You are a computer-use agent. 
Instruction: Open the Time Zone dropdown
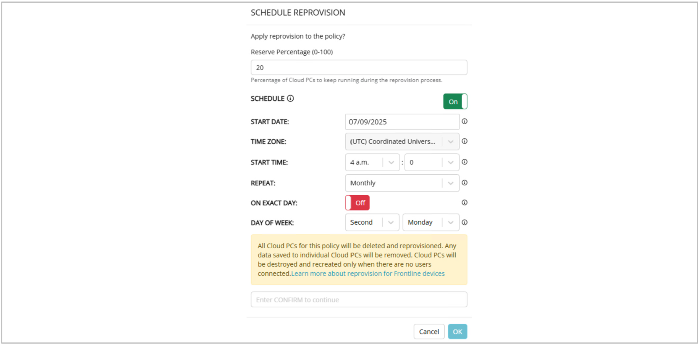(x=402, y=141)
